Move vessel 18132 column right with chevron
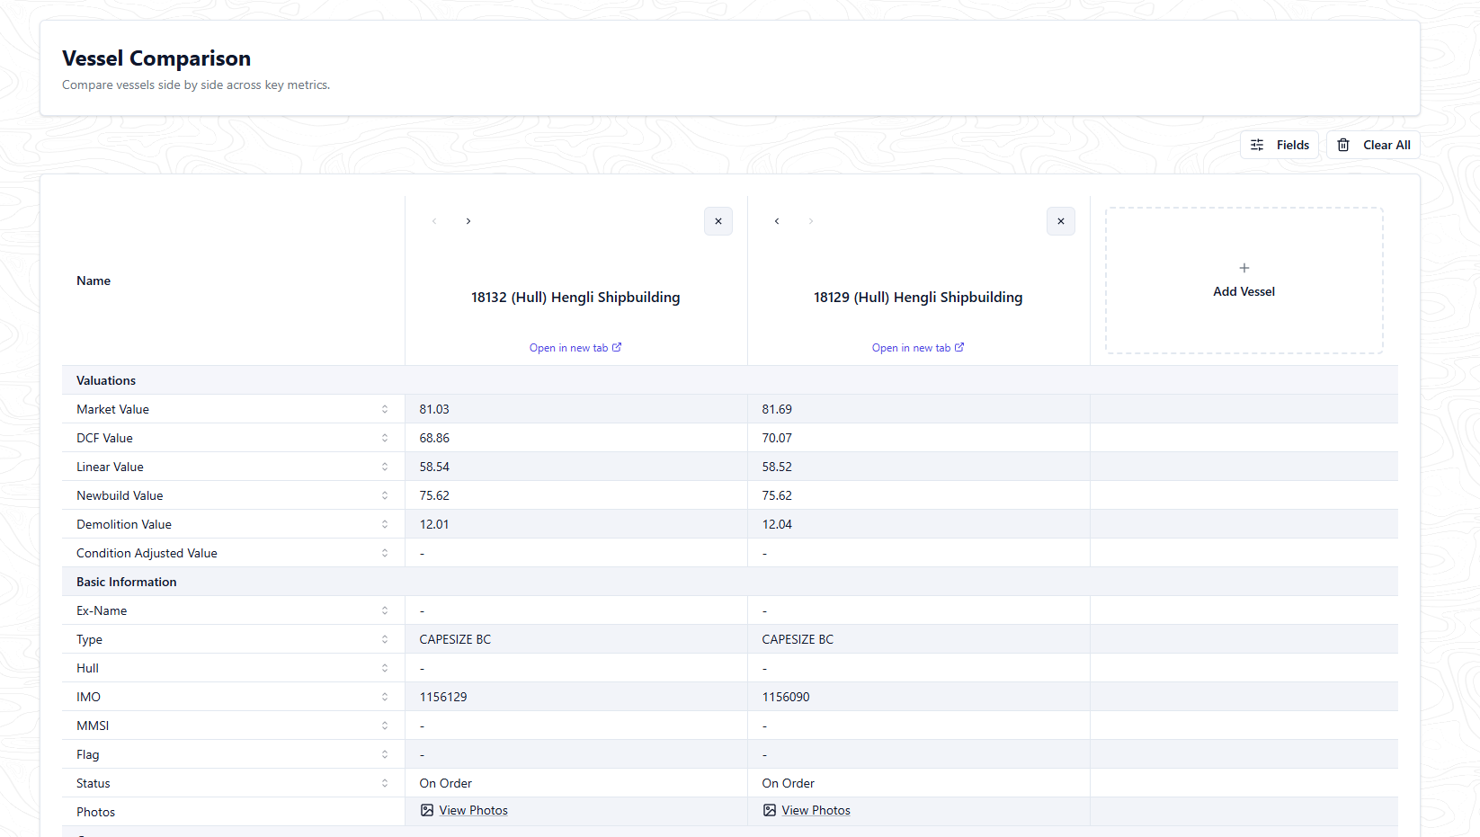The width and height of the screenshot is (1480, 837). 468,221
